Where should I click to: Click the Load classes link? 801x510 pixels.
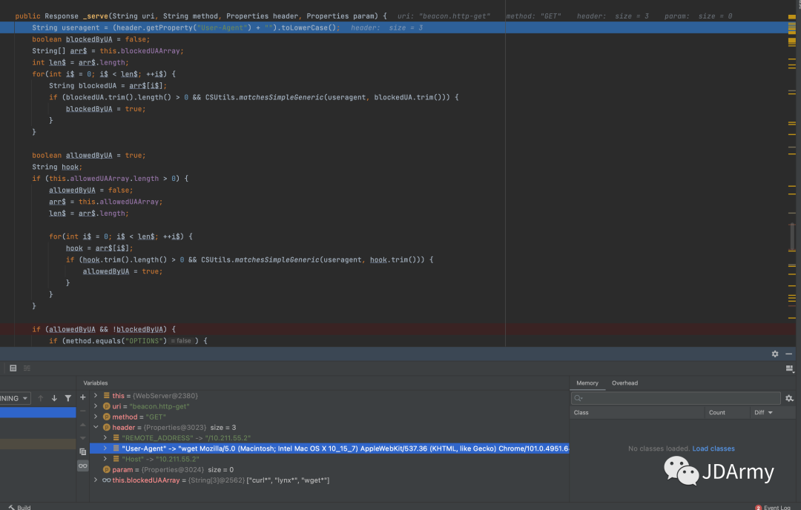click(x=713, y=448)
